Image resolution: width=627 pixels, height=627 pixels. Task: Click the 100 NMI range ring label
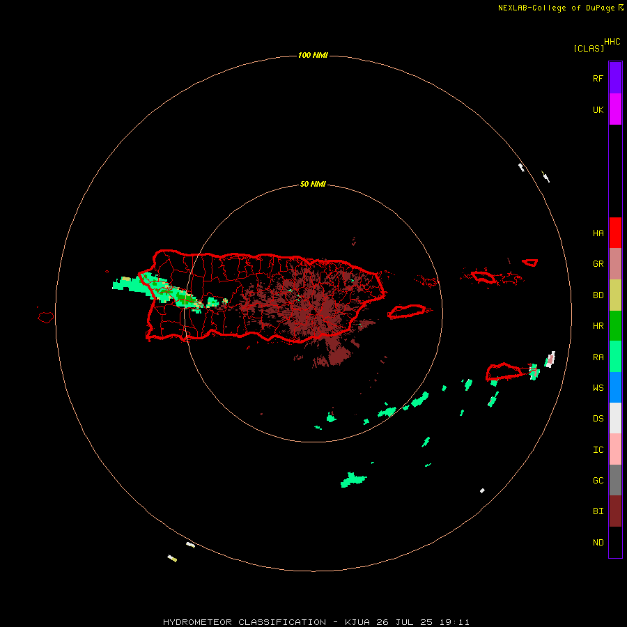tap(313, 55)
